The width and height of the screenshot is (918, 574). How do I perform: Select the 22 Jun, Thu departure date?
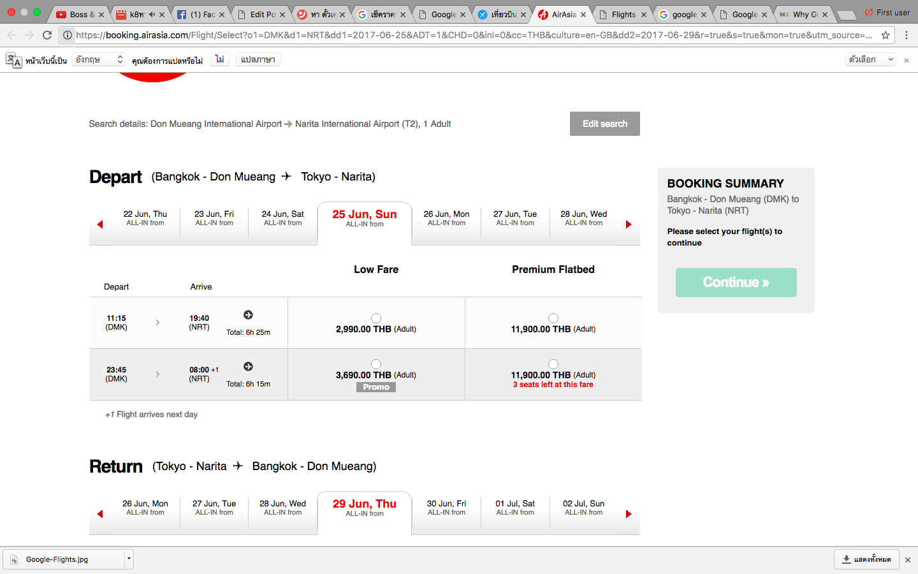(145, 218)
